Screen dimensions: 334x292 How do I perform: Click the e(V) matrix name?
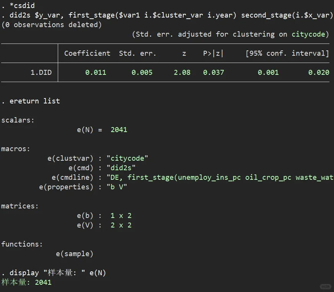coord(85,225)
